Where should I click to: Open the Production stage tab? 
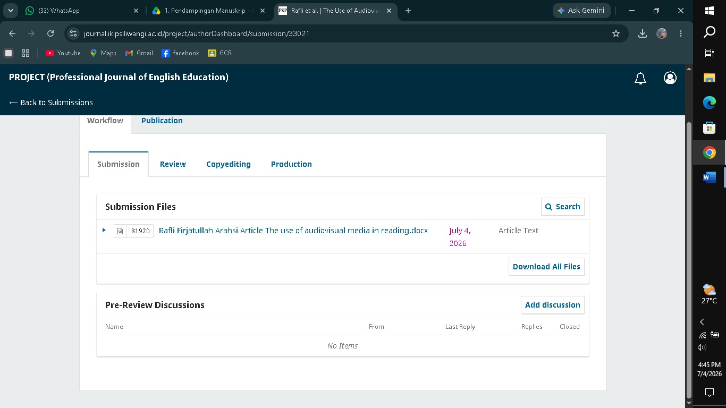click(291, 164)
